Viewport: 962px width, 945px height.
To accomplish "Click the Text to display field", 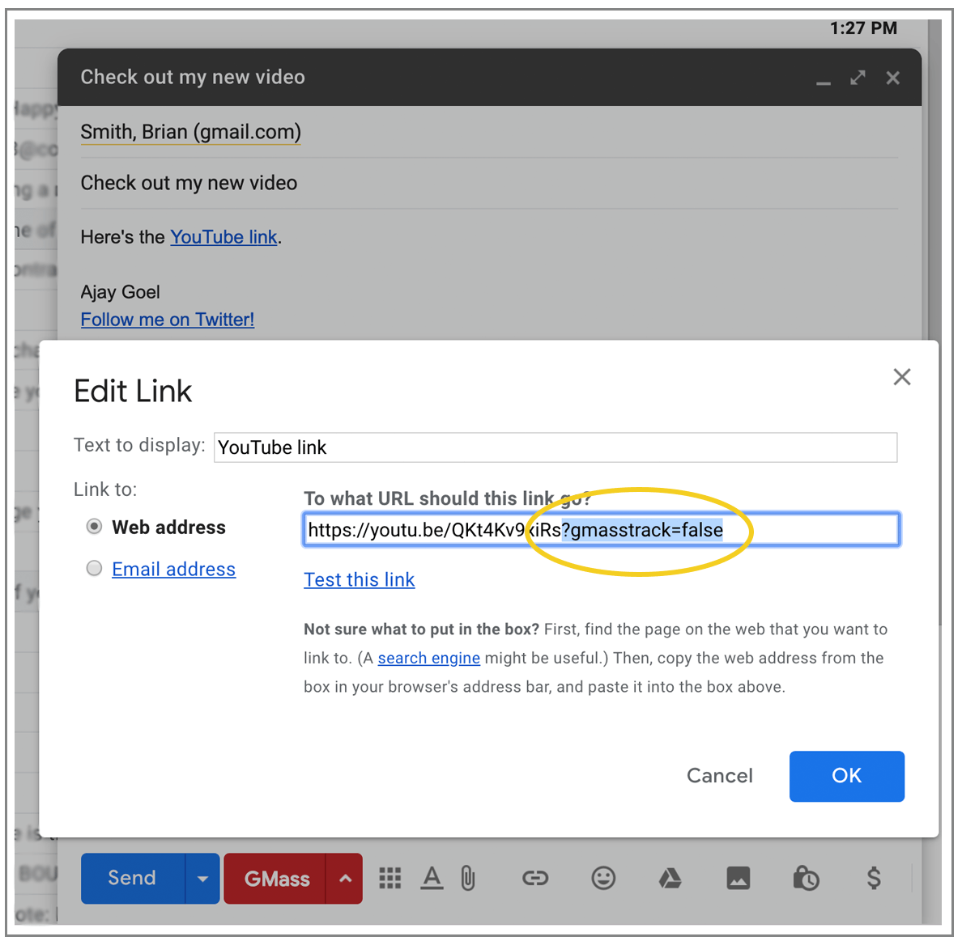I will [x=555, y=447].
